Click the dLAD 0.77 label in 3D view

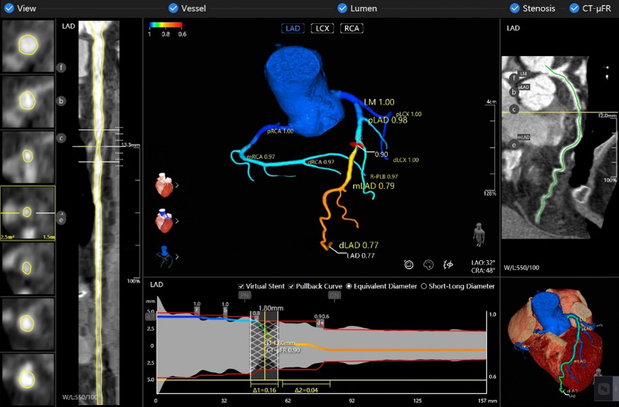point(359,245)
